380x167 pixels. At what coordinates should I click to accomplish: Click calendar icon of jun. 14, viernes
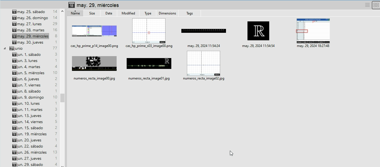[15, 122]
